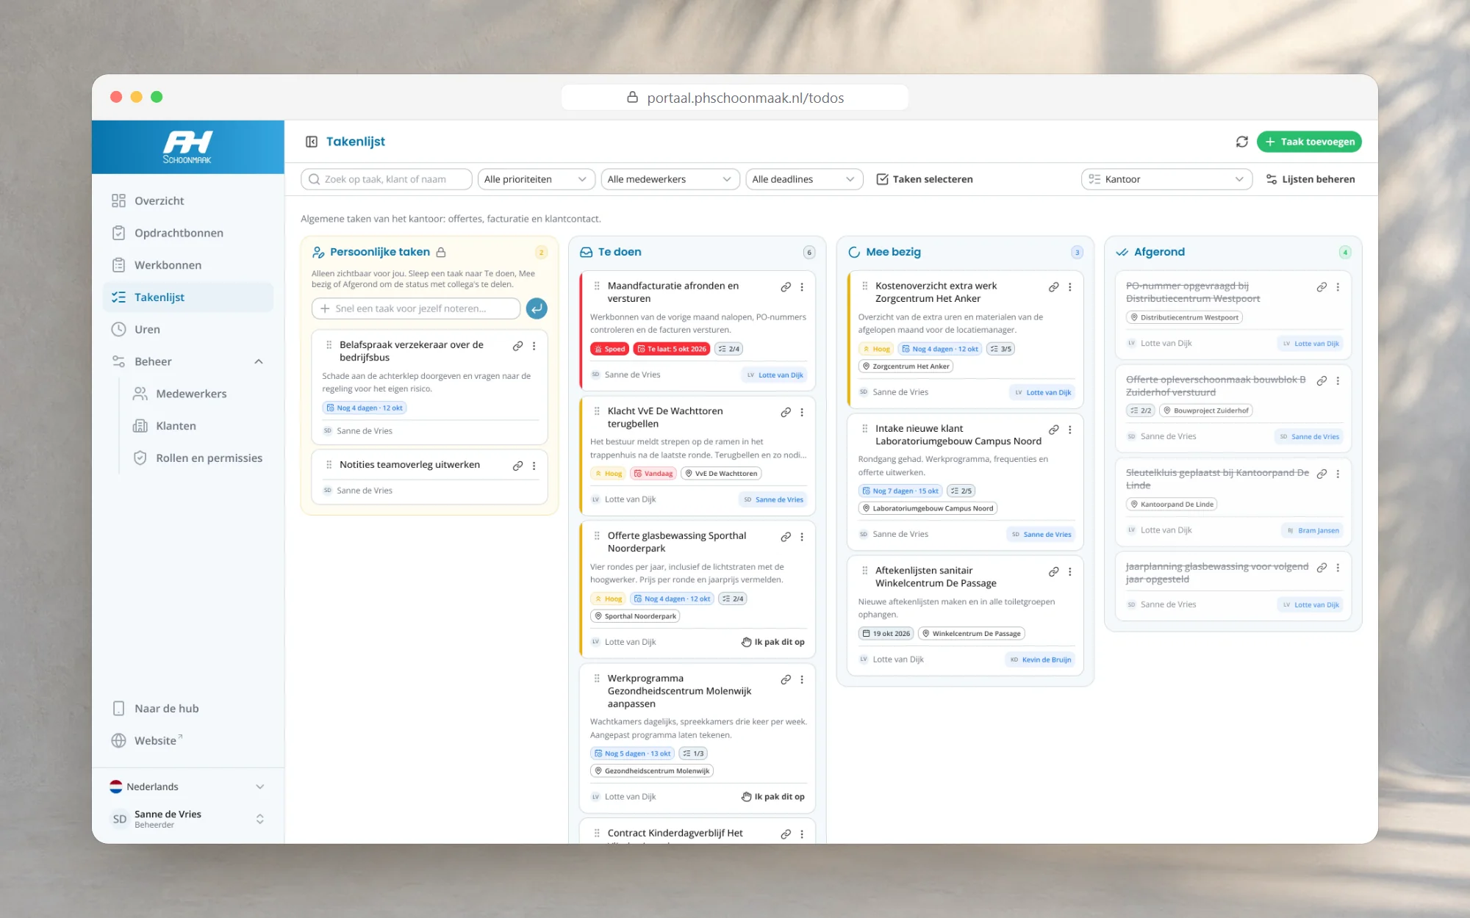Click Taak toevoegen button
Viewport: 1470px width, 918px height.
[1309, 142]
